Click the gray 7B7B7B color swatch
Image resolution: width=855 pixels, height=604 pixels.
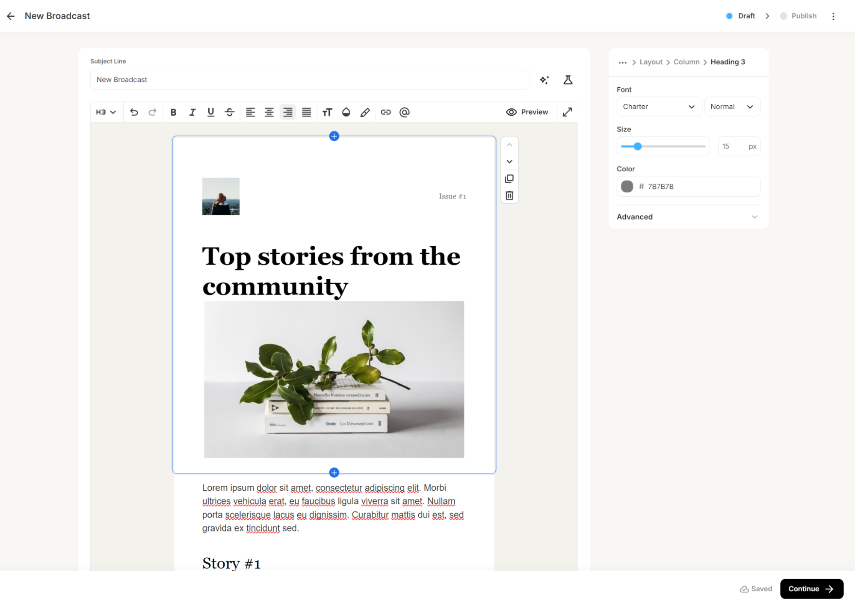pos(627,187)
